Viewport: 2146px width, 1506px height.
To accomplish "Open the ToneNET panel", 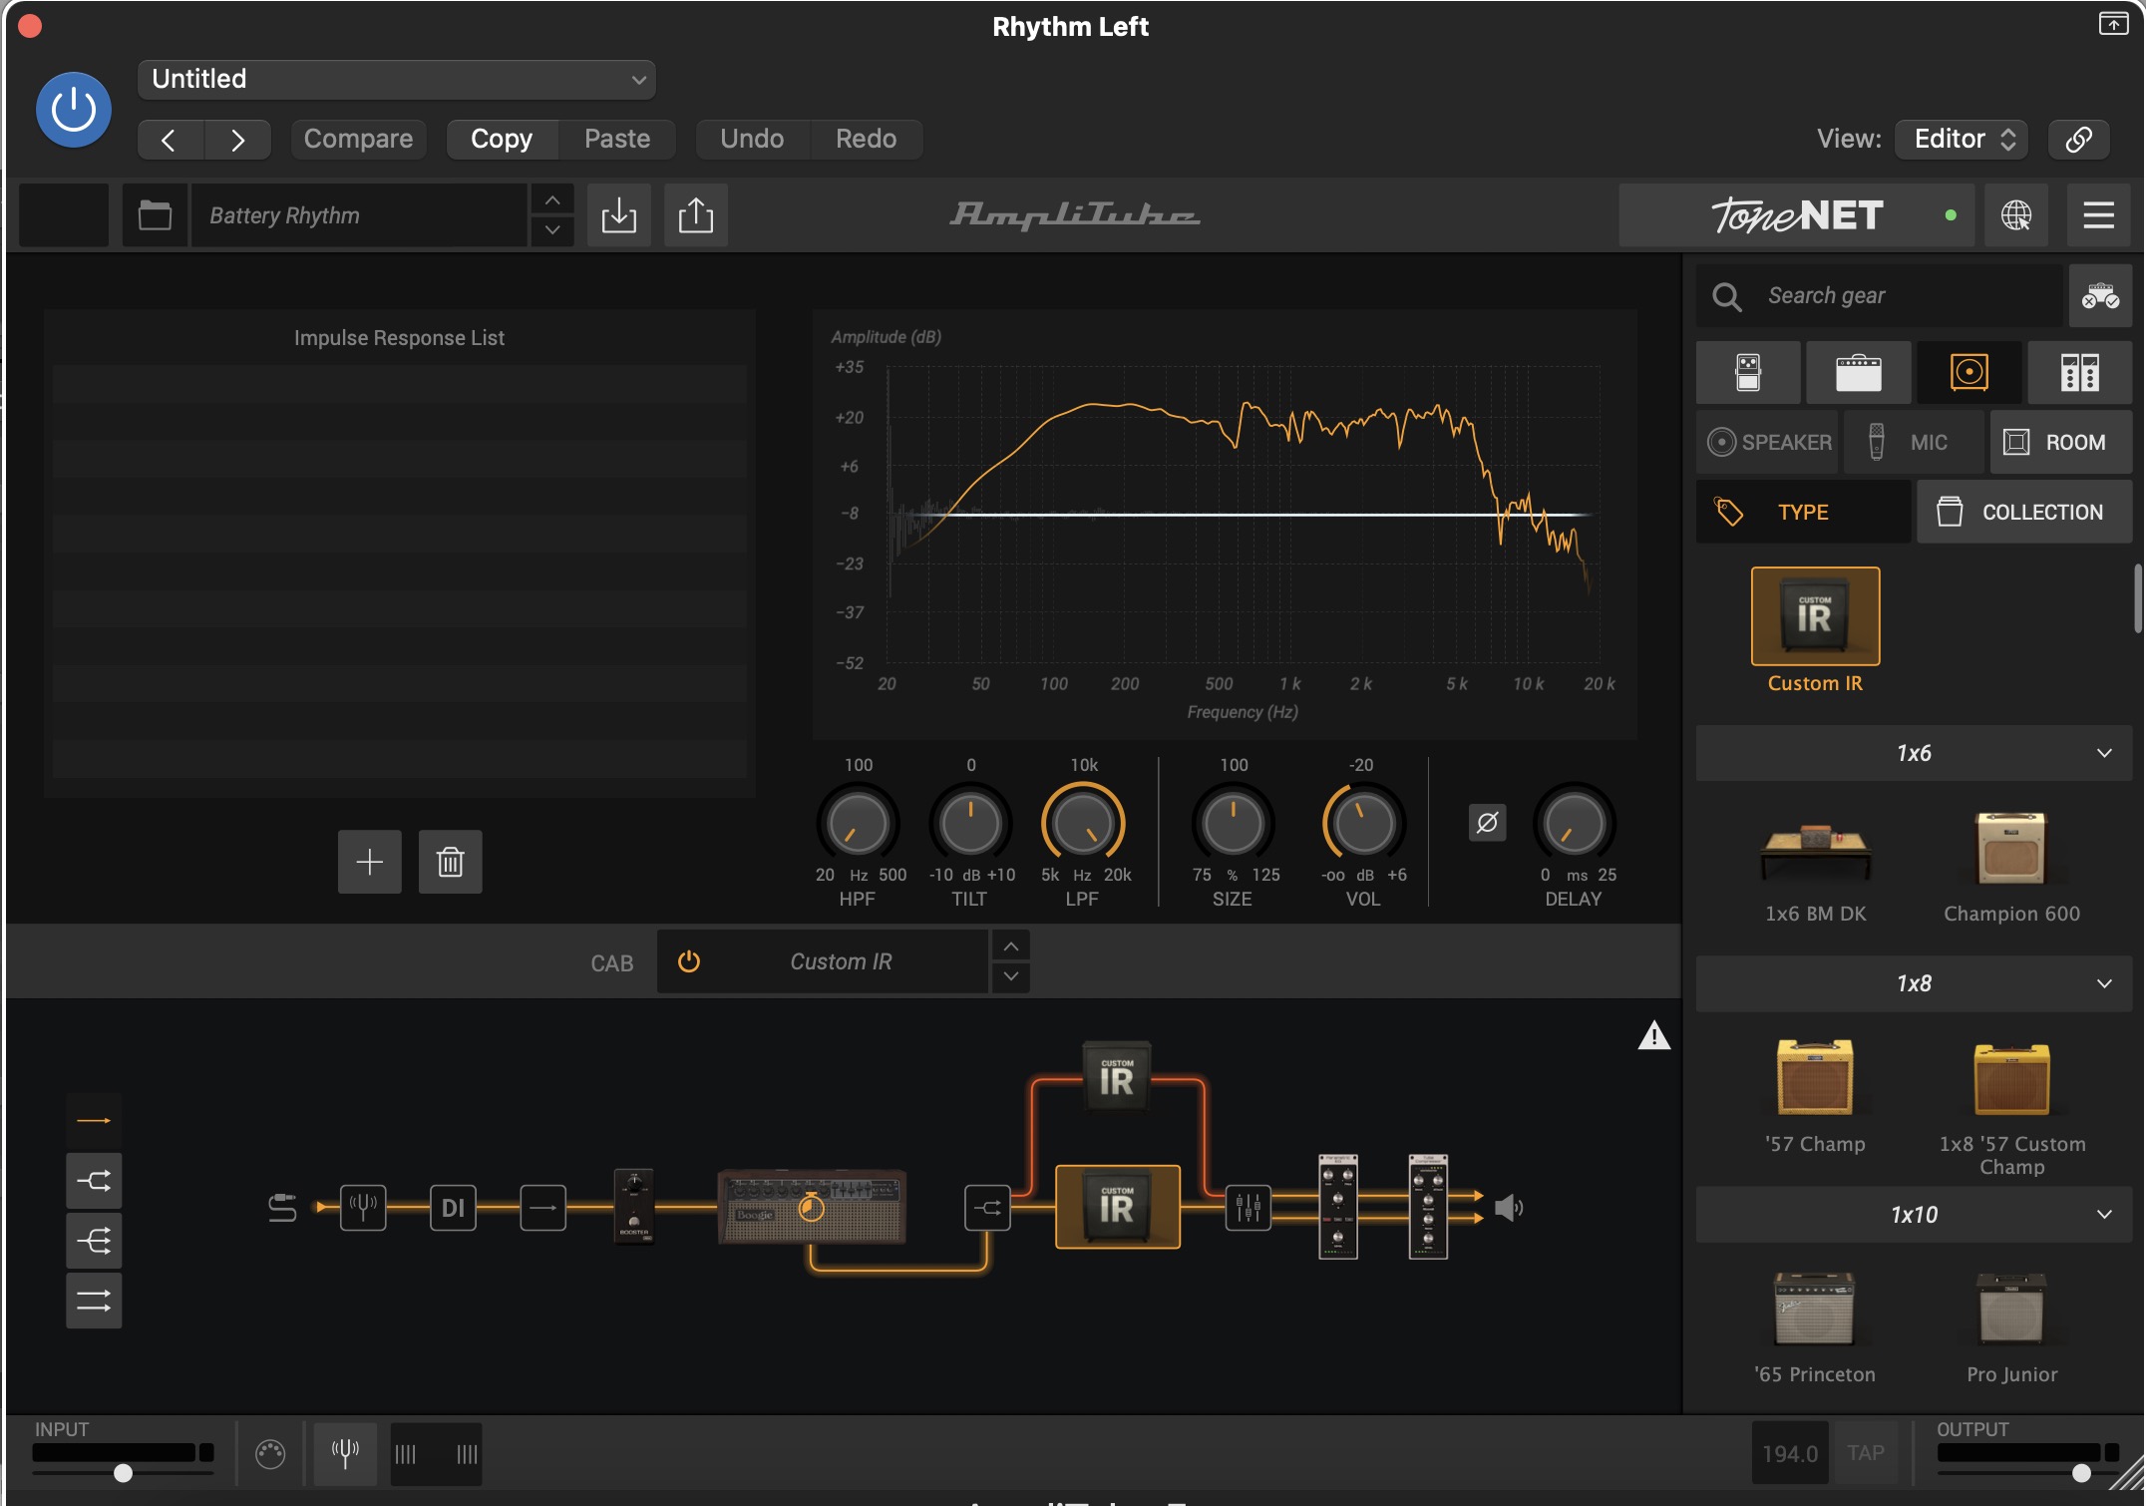I will coord(1796,214).
